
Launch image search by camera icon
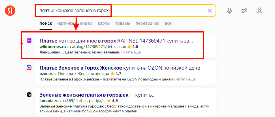pos(259,11)
